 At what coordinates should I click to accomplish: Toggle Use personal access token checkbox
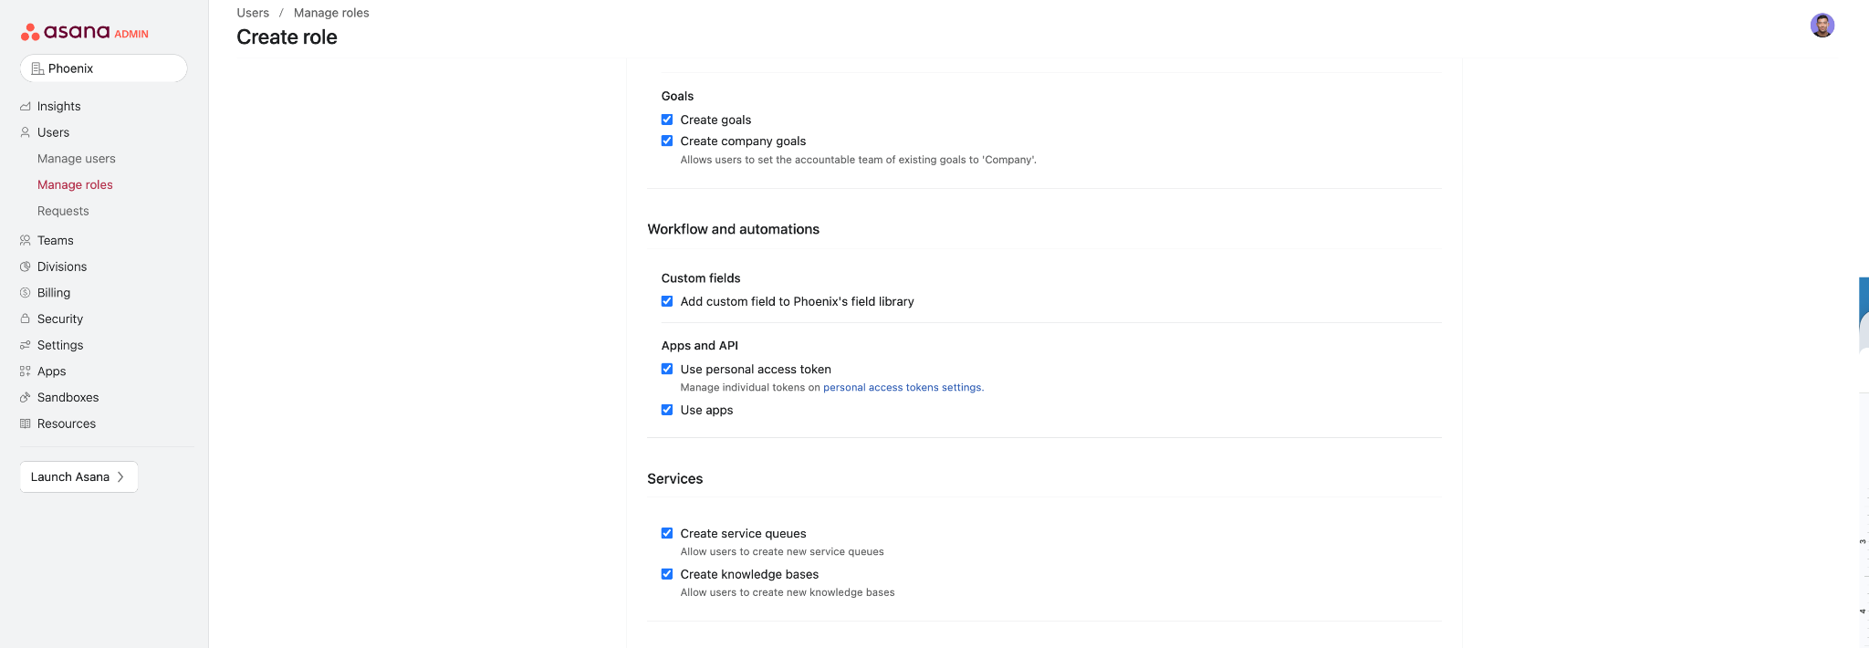(667, 369)
